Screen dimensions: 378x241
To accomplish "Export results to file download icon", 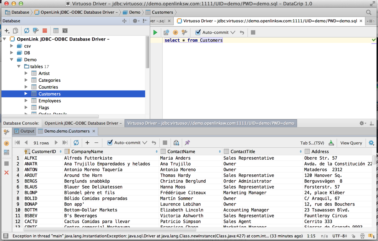I will tap(331, 143).
